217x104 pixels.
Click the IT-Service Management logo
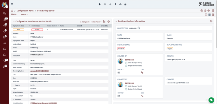click(x=206, y=4)
